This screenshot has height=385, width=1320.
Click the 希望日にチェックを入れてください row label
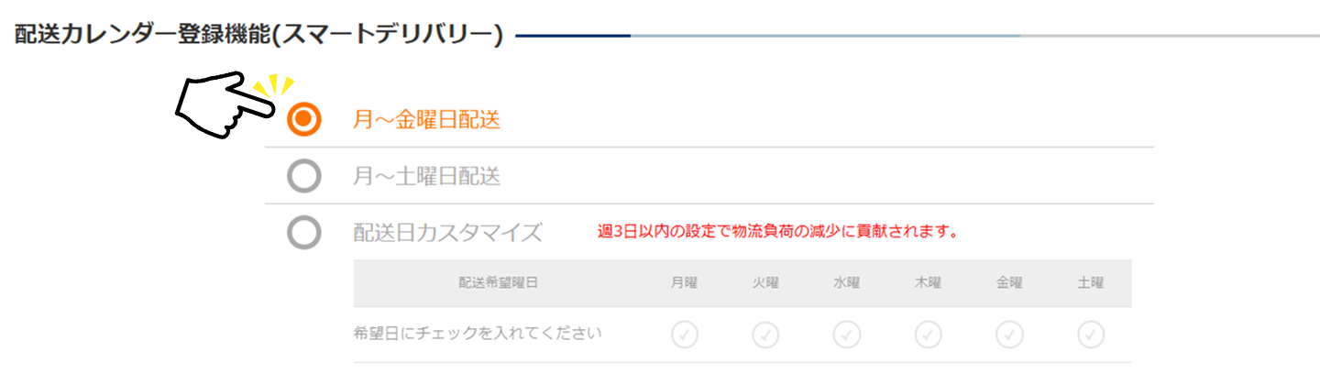478,334
